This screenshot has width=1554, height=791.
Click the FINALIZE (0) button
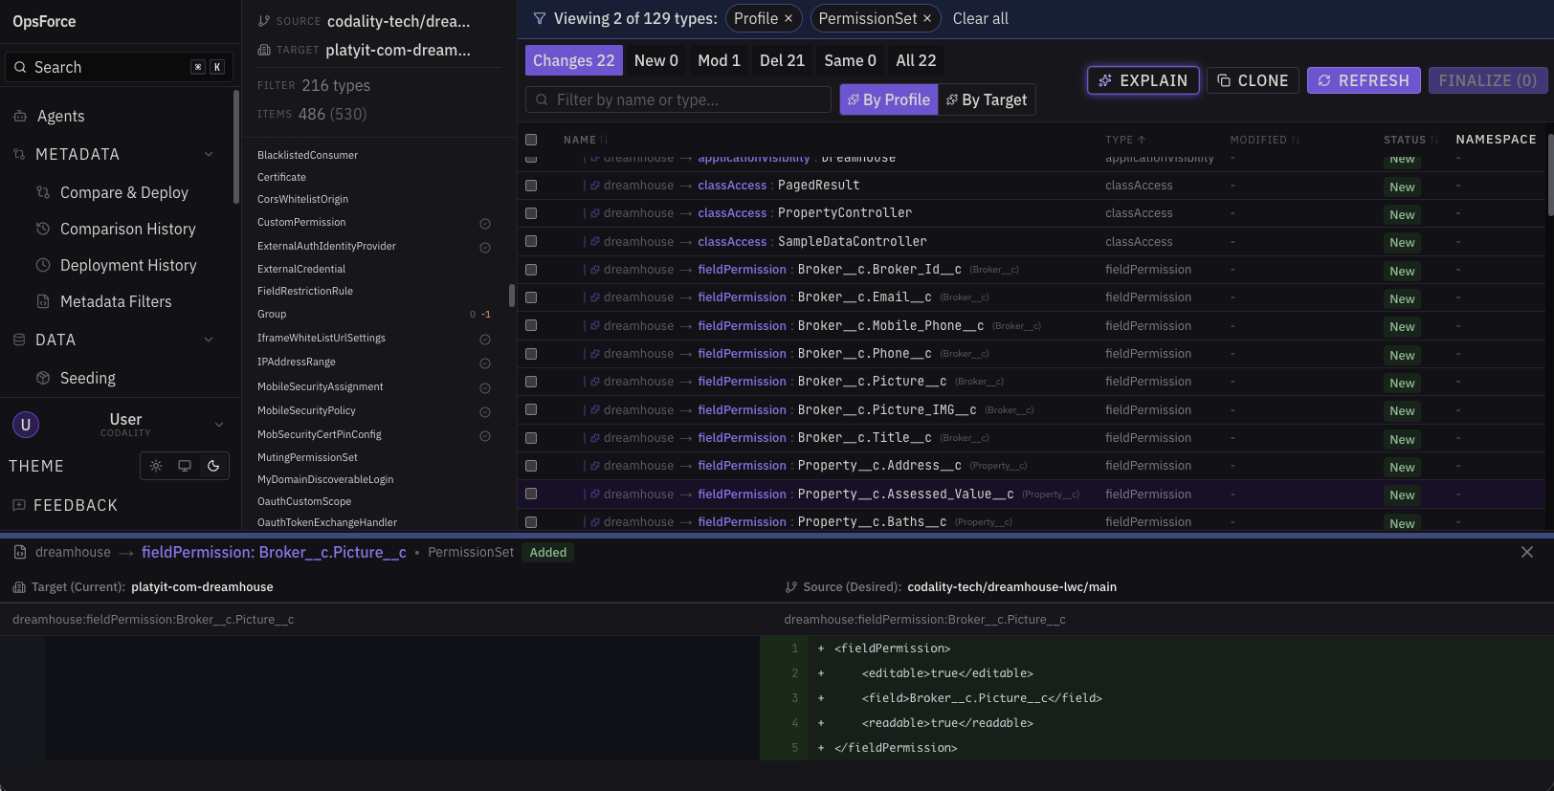[1488, 80]
